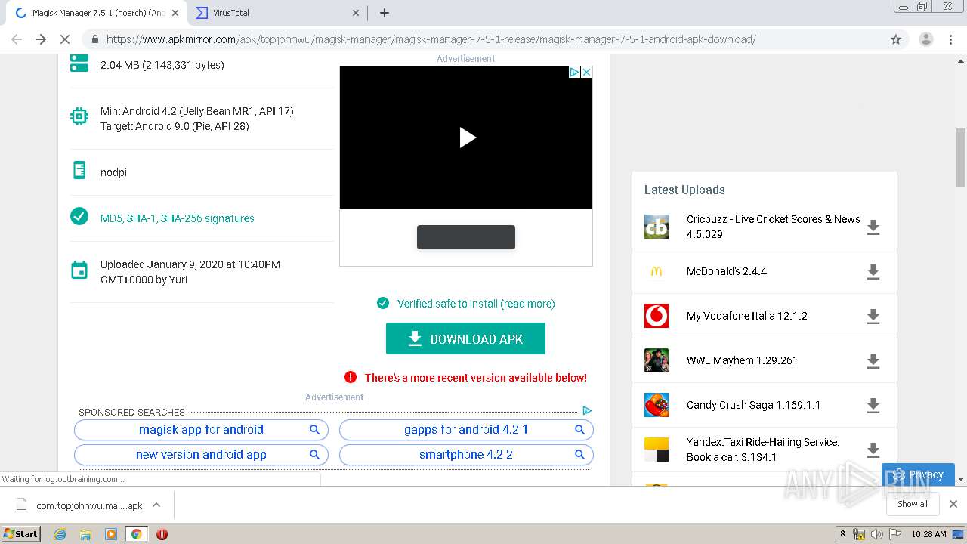Viewport: 967px width, 544px height.
Task: Click the verified checkmark signature icon
Action: [79, 217]
